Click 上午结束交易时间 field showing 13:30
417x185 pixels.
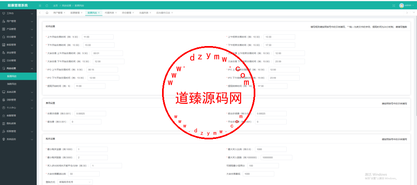coord(279,37)
